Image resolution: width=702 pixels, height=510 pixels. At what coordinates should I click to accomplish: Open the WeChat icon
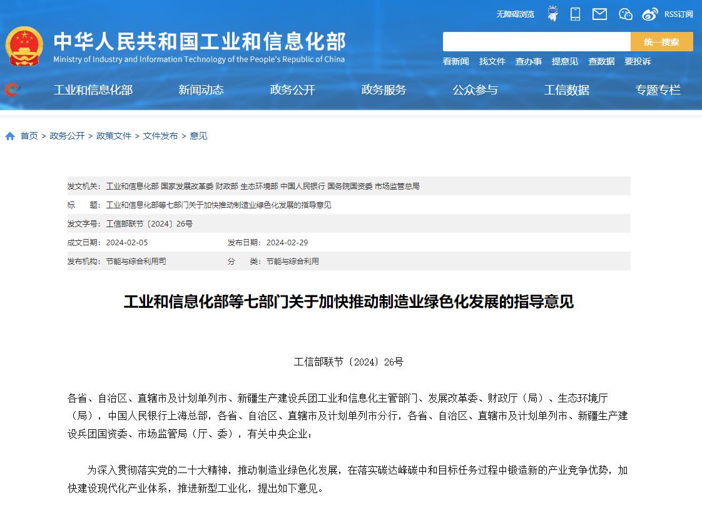pyautogui.click(x=626, y=14)
